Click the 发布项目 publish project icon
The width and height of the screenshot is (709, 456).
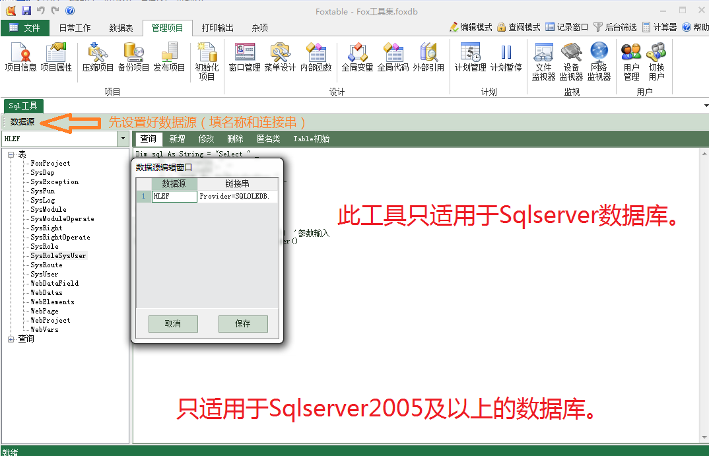tap(169, 57)
